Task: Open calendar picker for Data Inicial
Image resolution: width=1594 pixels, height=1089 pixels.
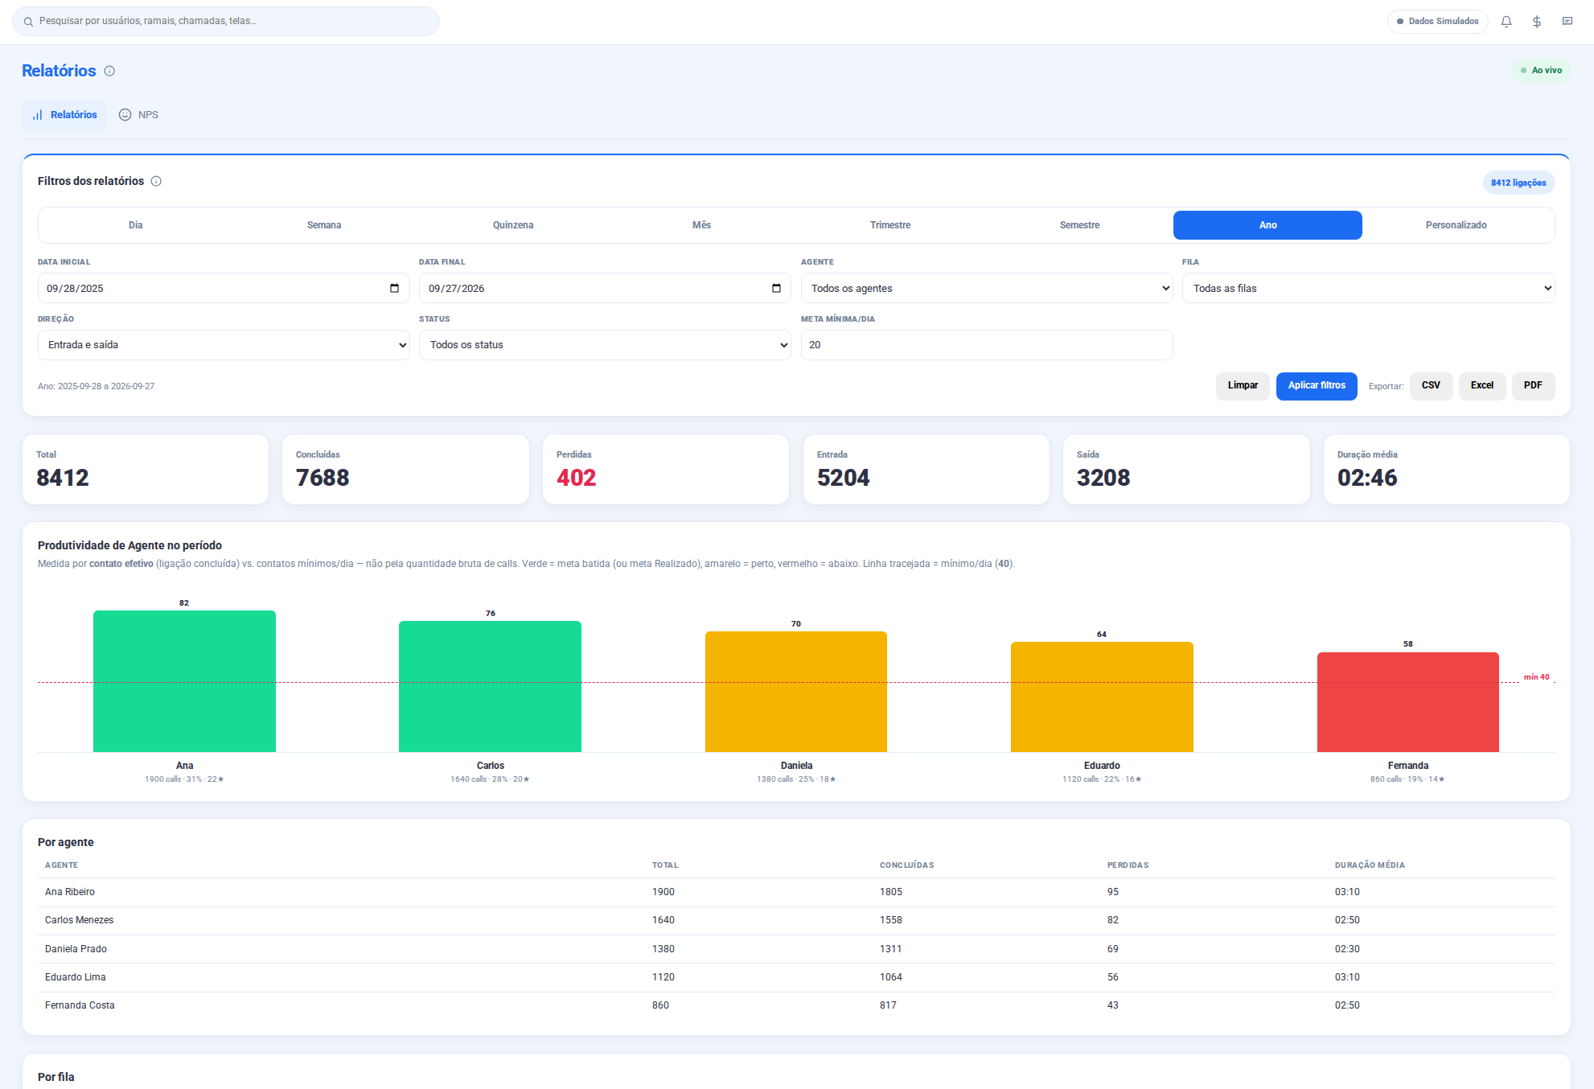Action: click(x=394, y=288)
